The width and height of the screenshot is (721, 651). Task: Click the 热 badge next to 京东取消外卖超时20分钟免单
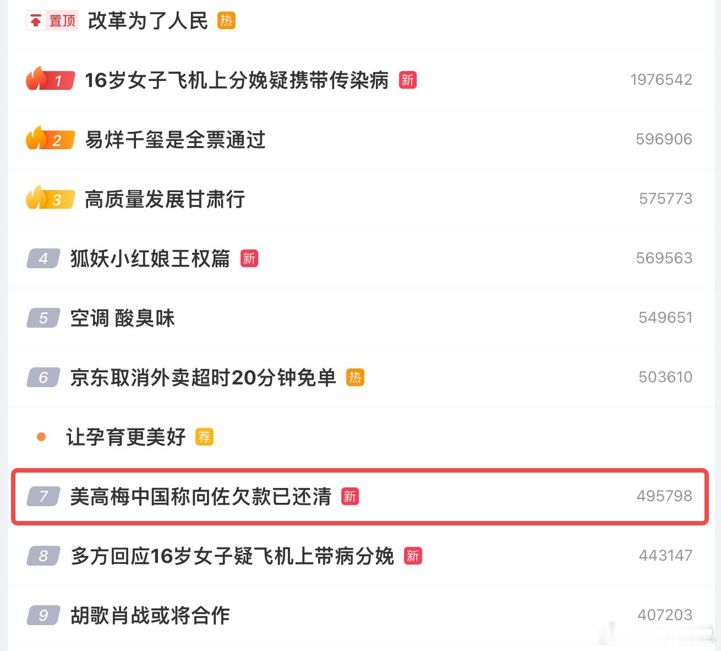(355, 377)
